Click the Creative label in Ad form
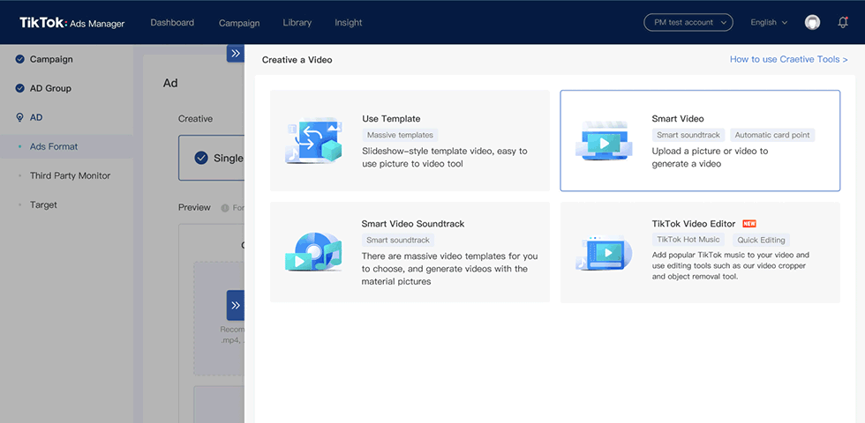The height and width of the screenshot is (423, 865). (195, 118)
